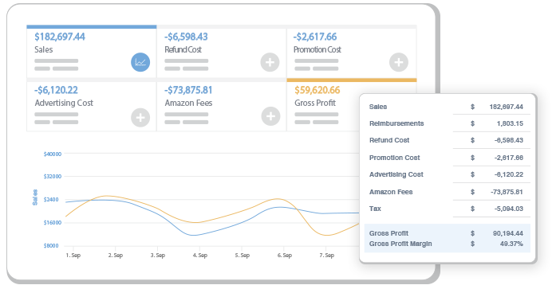The width and height of the screenshot is (560, 289).
Task: Click the 6. Sep date on chart axis
Action: tap(285, 255)
